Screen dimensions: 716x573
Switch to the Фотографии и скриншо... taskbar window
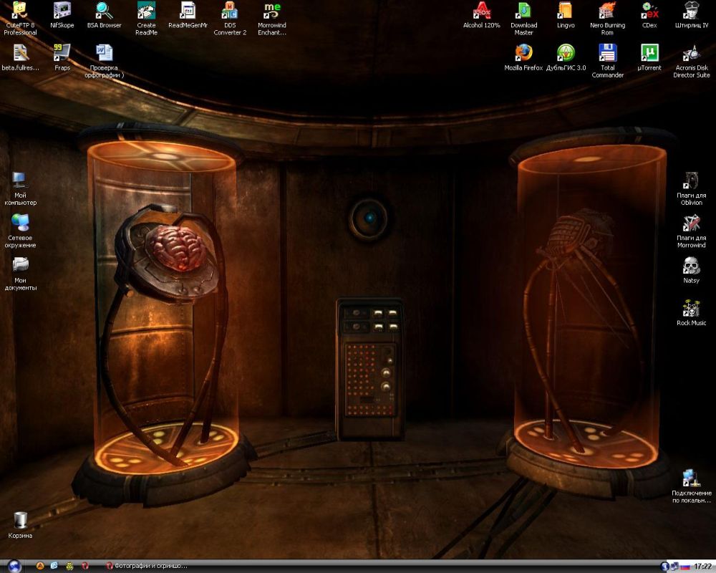(x=147, y=566)
